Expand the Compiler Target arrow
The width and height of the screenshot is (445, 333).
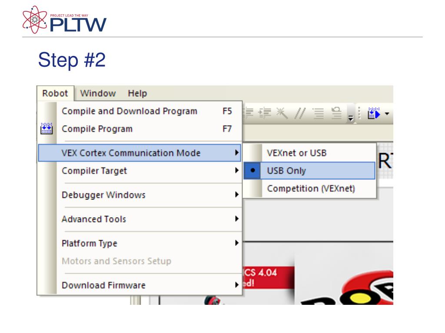pyautogui.click(x=237, y=170)
